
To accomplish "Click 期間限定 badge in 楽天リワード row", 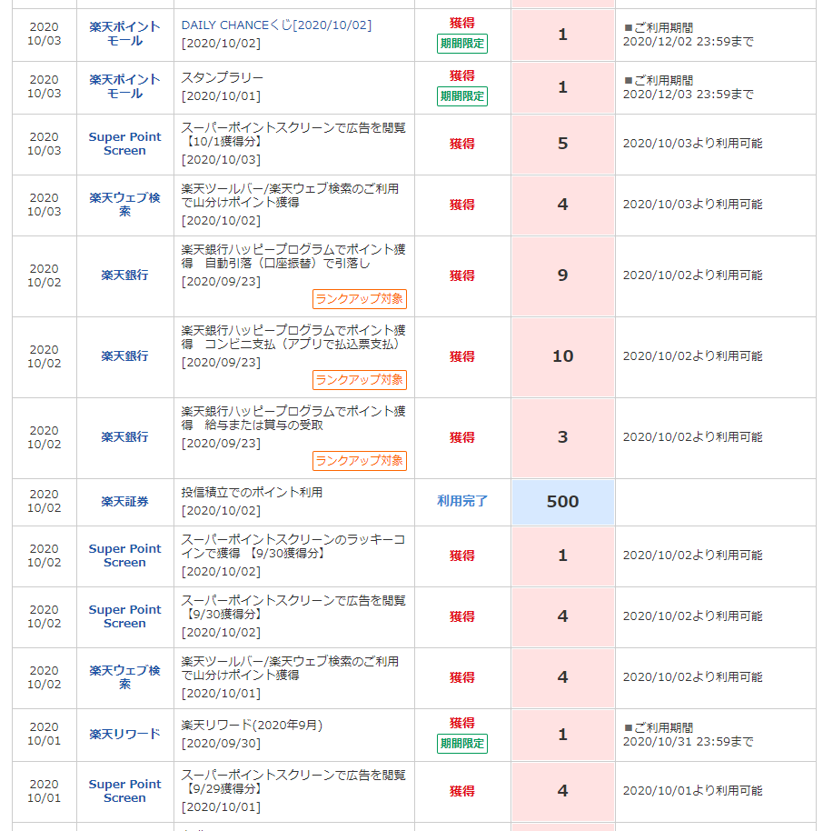I will point(461,744).
